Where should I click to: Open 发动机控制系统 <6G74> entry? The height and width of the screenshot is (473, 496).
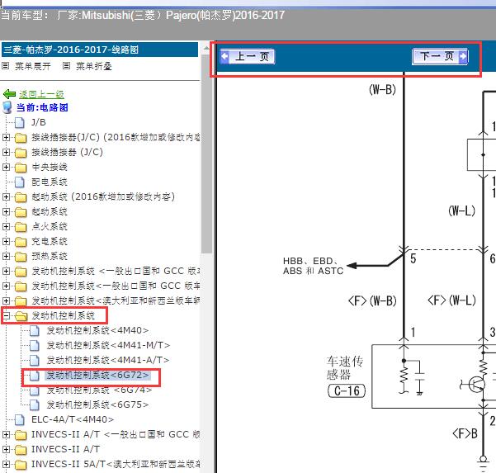click(99, 390)
